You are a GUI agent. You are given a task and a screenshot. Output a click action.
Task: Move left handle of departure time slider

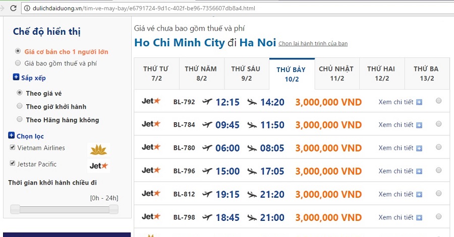pos(15,209)
